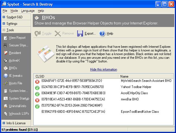The width and height of the screenshot is (176, 133).
Task: Click green sign beside CLSID starting 53707962
Action: 37,106
